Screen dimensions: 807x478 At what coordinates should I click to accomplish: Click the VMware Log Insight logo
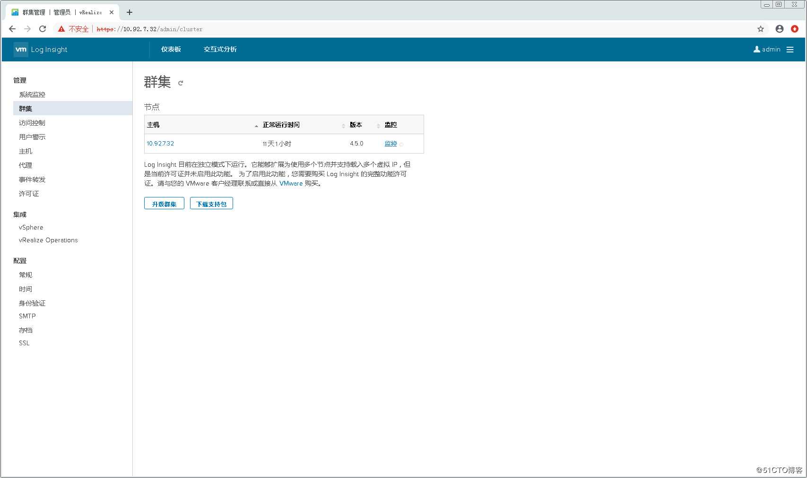[21, 50]
